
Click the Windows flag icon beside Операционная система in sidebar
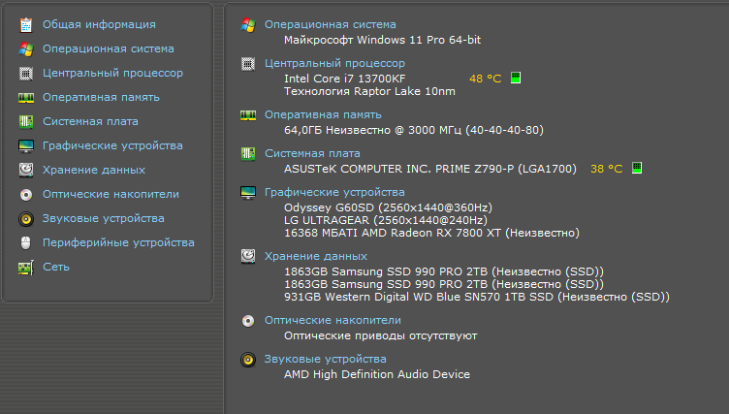coord(26,48)
